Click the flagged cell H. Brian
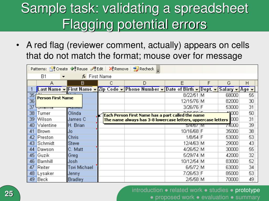This screenshot has height=201, width=269. pos(82,125)
